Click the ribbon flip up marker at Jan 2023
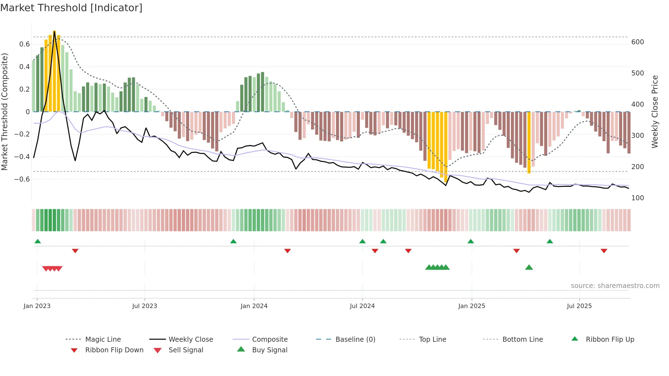Image resolution: width=669 pixels, height=376 pixels. (x=38, y=241)
